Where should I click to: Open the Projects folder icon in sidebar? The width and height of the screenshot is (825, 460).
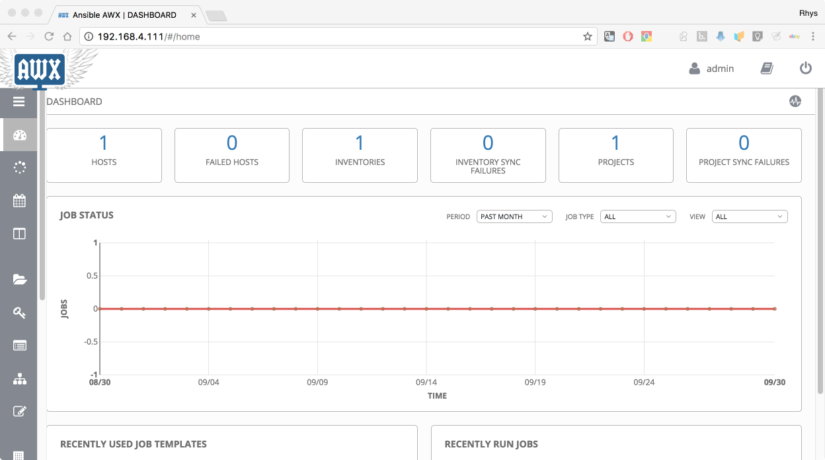coord(19,279)
